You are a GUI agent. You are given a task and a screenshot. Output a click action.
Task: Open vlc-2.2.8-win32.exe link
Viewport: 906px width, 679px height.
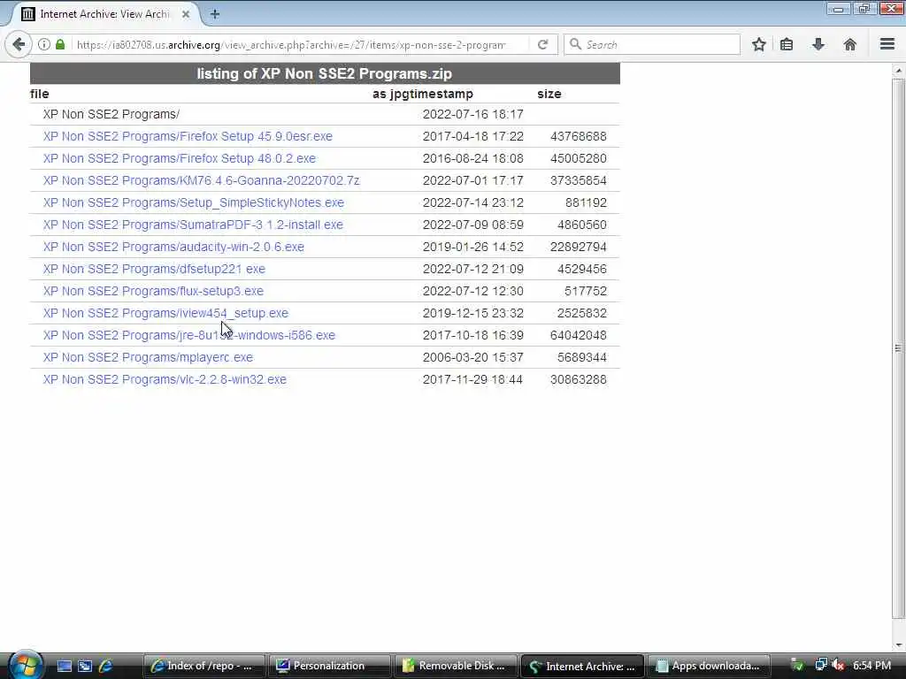click(x=165, y=379)
